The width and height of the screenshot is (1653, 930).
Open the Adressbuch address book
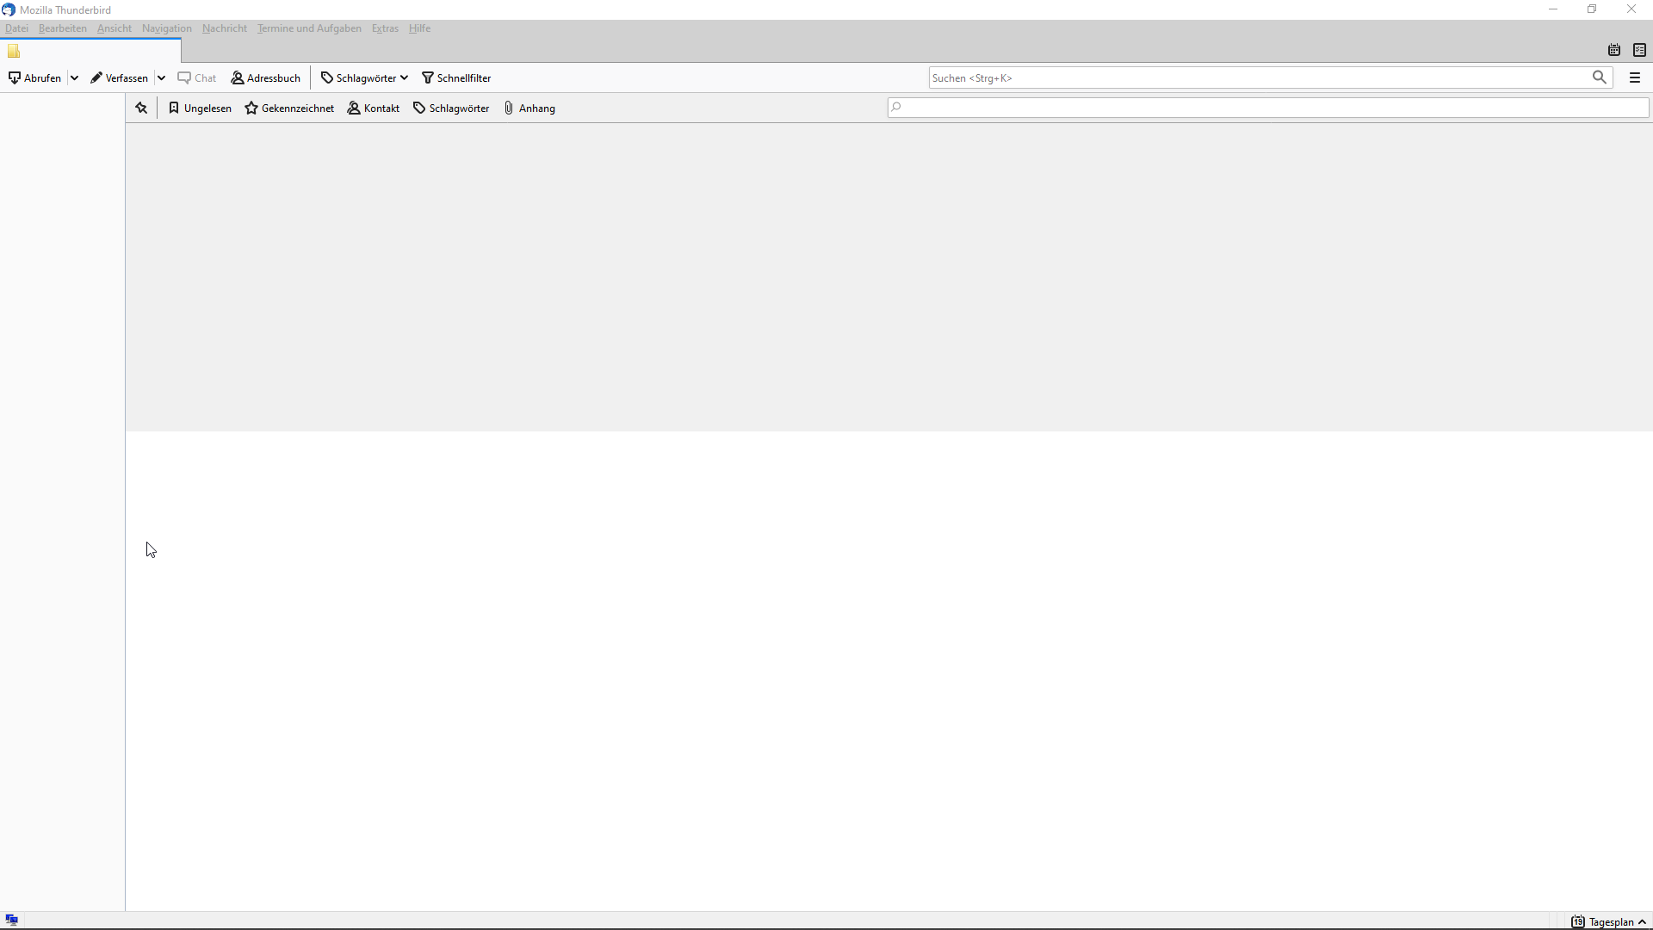pyautogui.click(x=266, y=77)
